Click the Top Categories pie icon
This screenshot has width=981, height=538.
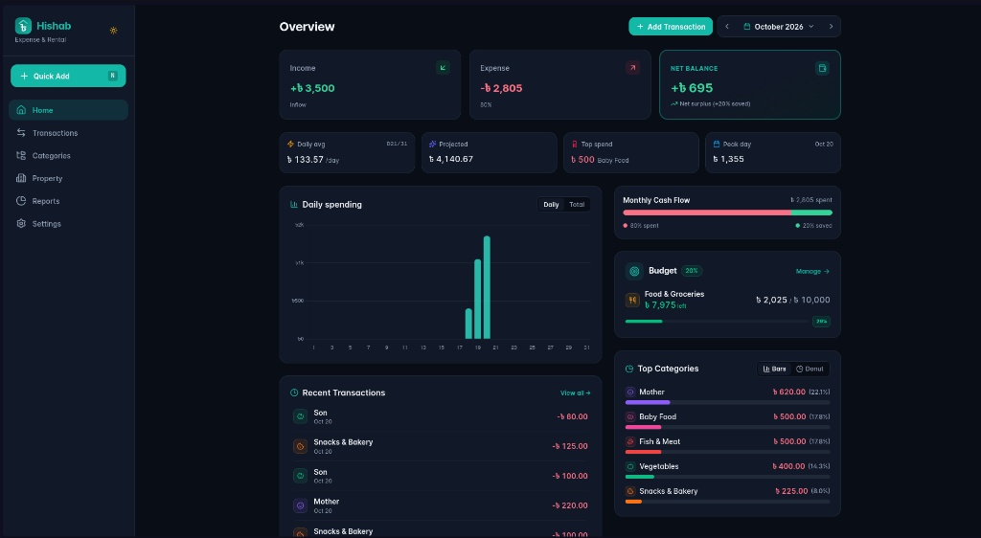tap(629, 369)
